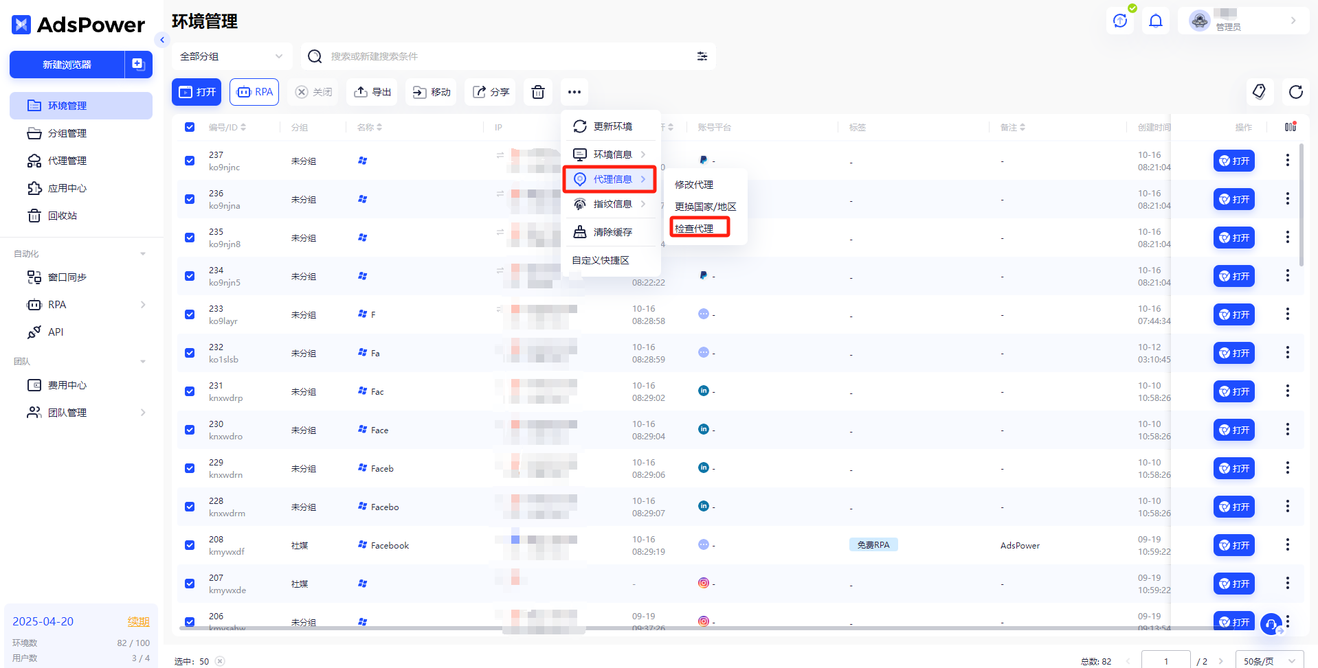Image resolution: width=1318 pixels, height=668 pixels.
Task: Click the customer support headset icon
Action: (1271, 624)
